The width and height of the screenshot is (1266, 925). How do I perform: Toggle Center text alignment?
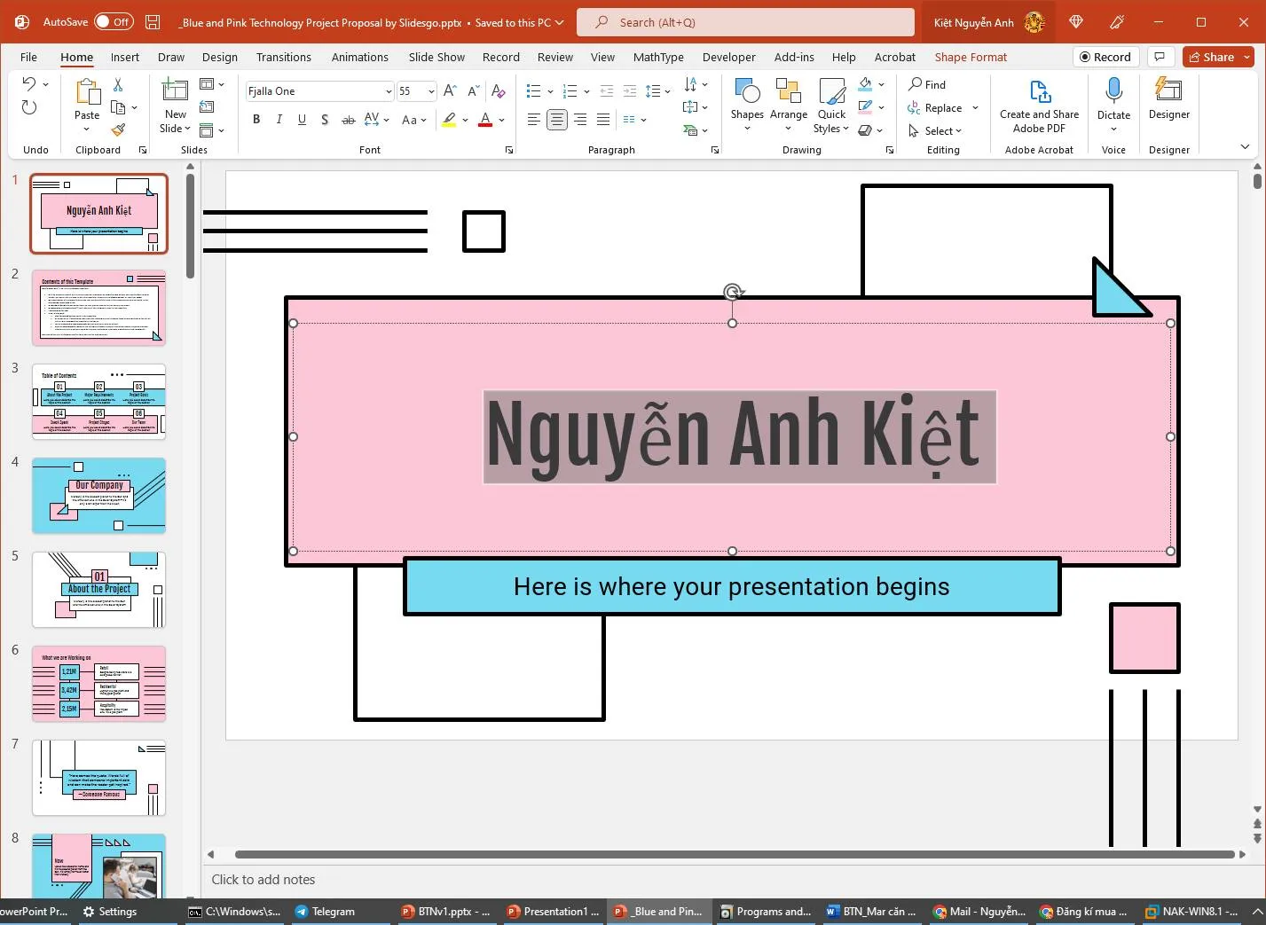pyautogui.click(x=557, y=120)
